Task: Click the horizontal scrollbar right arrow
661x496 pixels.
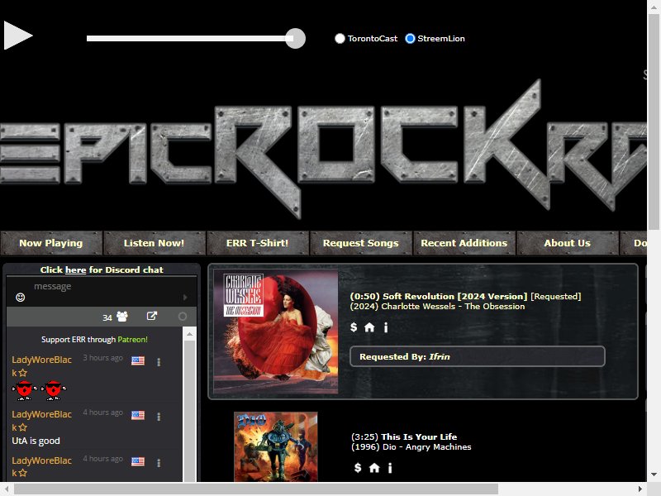Action: 640,489
